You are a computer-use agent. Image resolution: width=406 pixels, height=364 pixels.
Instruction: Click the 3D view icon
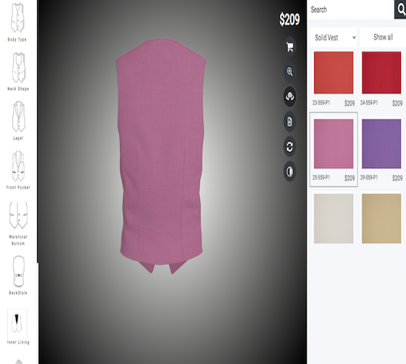click(290, 97)
